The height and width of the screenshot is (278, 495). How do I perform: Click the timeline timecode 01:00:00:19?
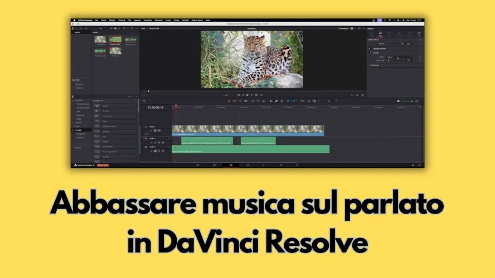(156, 108)
